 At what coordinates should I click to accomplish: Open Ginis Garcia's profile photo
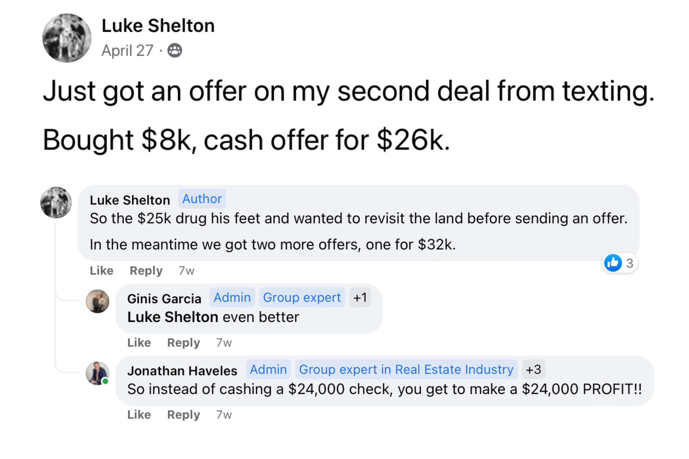(x=98, y=301)
